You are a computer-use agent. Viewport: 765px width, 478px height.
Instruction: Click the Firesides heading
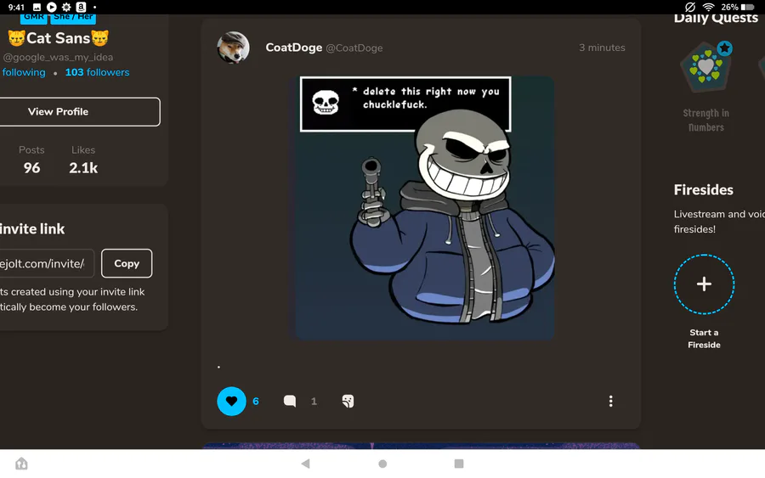coord(703,189)
